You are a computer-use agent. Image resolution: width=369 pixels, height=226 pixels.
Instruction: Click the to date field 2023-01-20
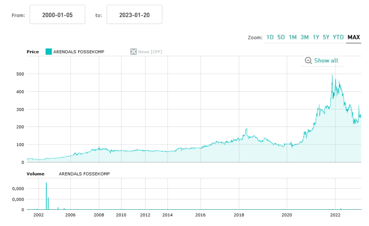134,15
